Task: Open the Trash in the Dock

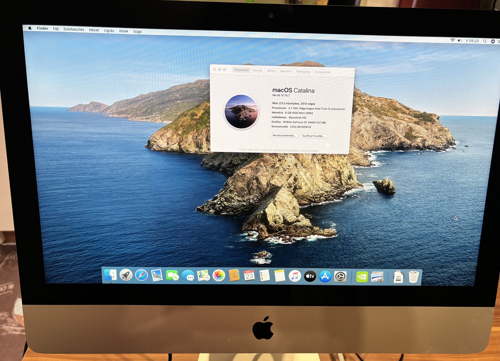Action: tap(413, 277)
